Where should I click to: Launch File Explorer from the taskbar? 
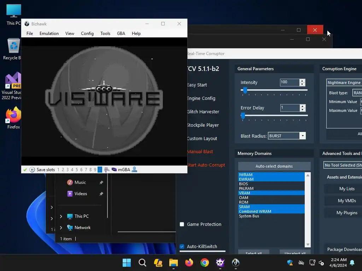pyautogui.click(x=173, y=263)
